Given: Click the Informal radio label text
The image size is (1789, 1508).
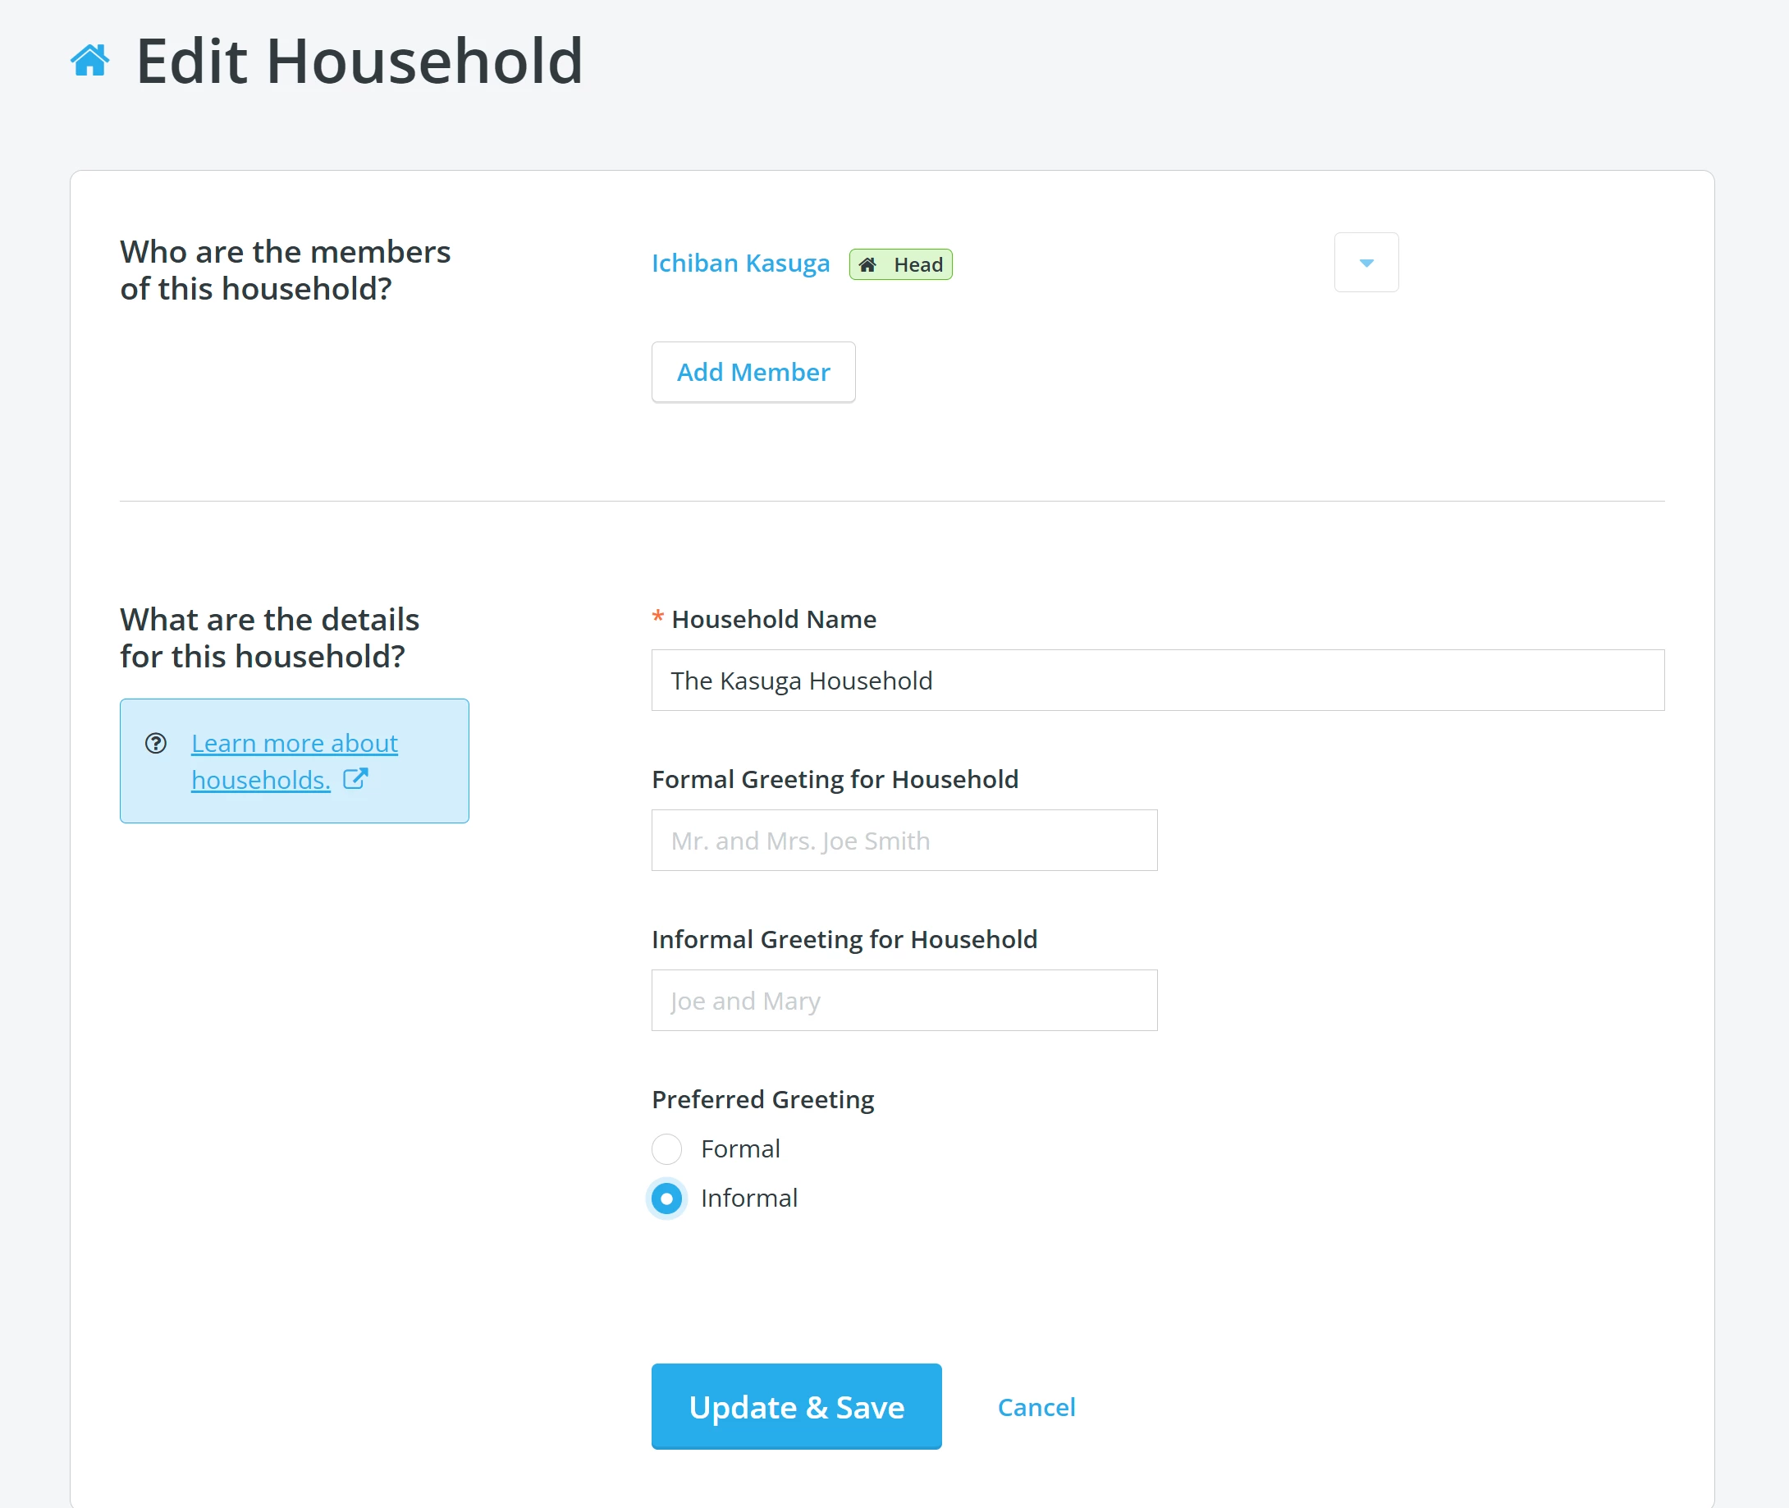Looking at the screenshot, I should click(748, 1199).
